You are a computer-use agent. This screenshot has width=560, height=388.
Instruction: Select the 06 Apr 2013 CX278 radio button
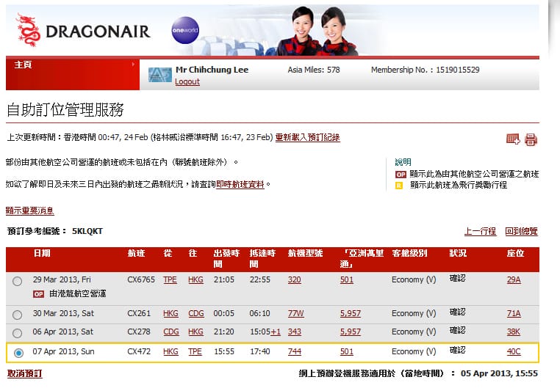coord(17,333)
